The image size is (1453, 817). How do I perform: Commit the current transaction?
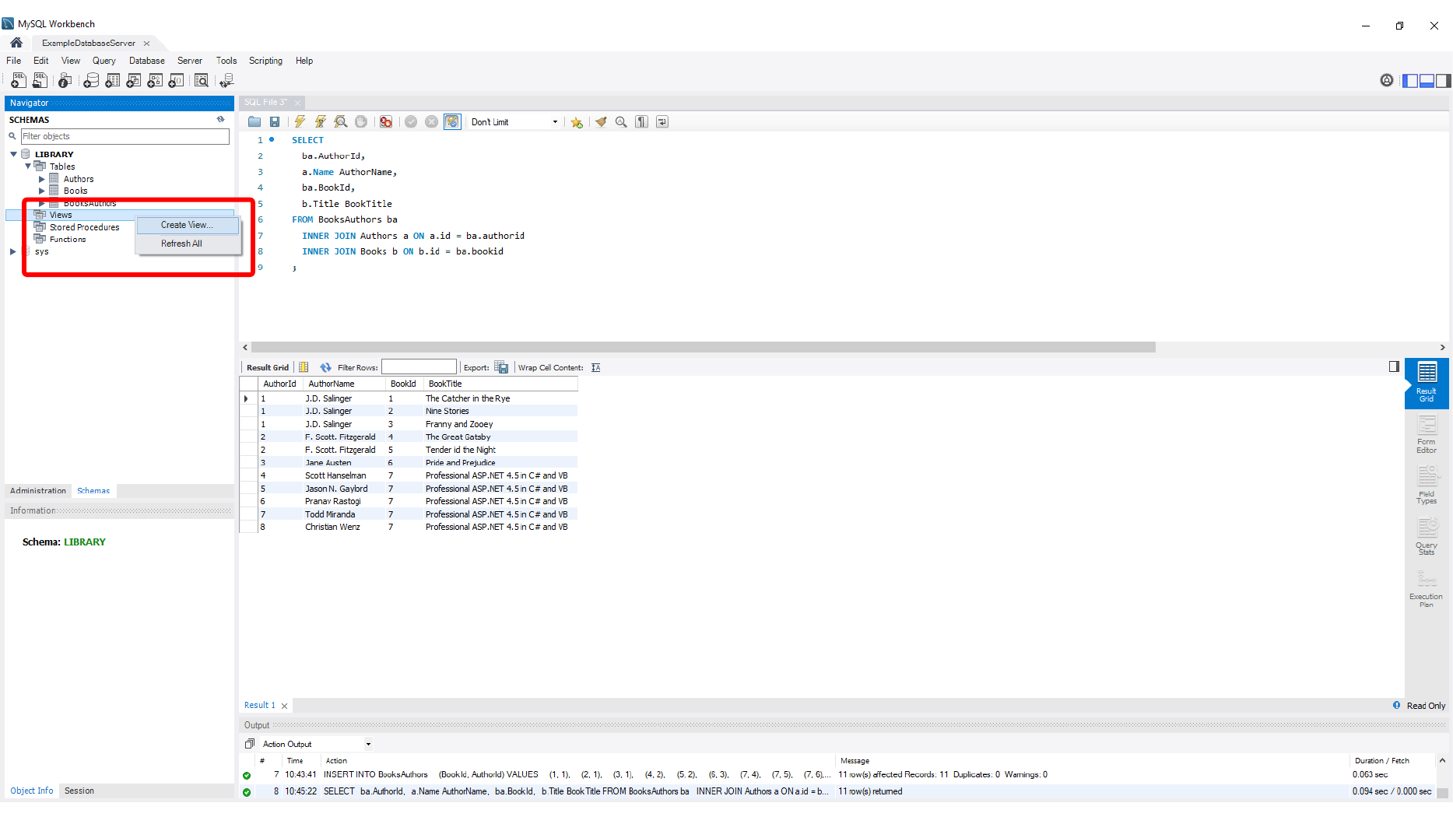[x=411, y=121]
